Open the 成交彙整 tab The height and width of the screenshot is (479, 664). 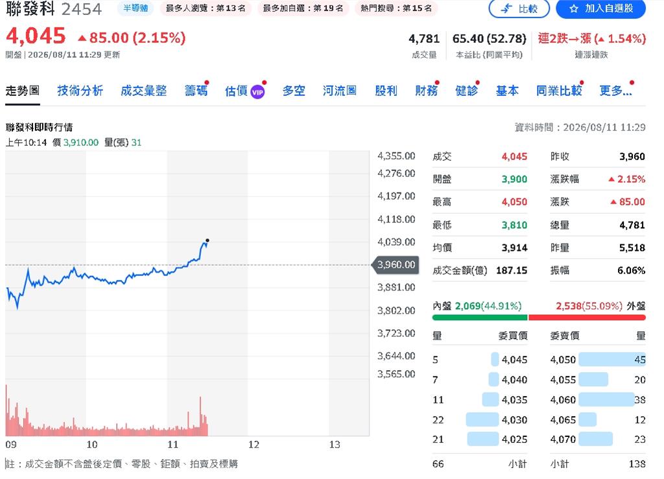click(143, 91)
